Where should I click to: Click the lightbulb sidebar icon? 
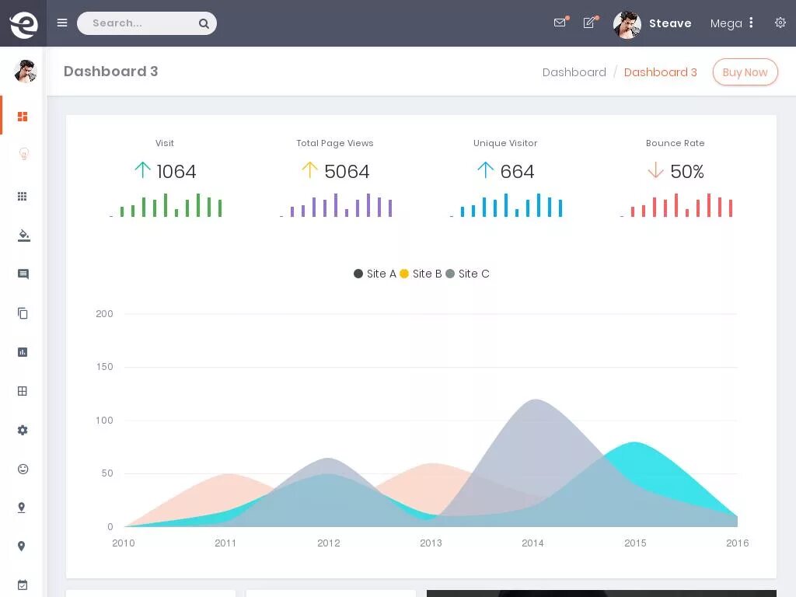tap(23, 154)
